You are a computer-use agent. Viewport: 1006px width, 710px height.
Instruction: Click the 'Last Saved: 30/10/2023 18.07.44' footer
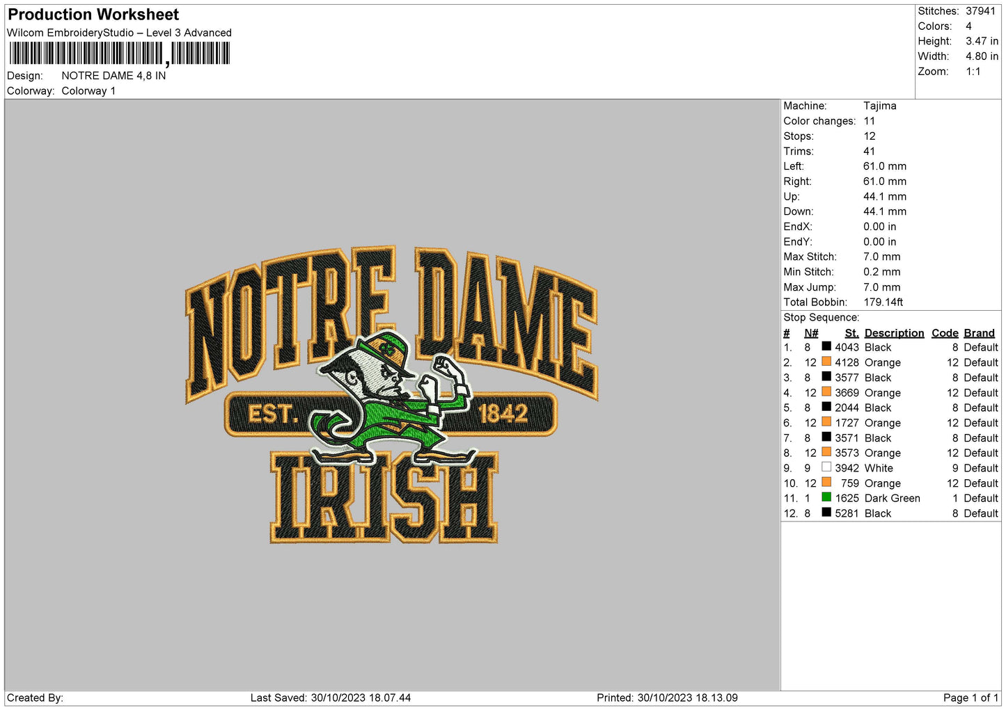click(x=331, y=697)
